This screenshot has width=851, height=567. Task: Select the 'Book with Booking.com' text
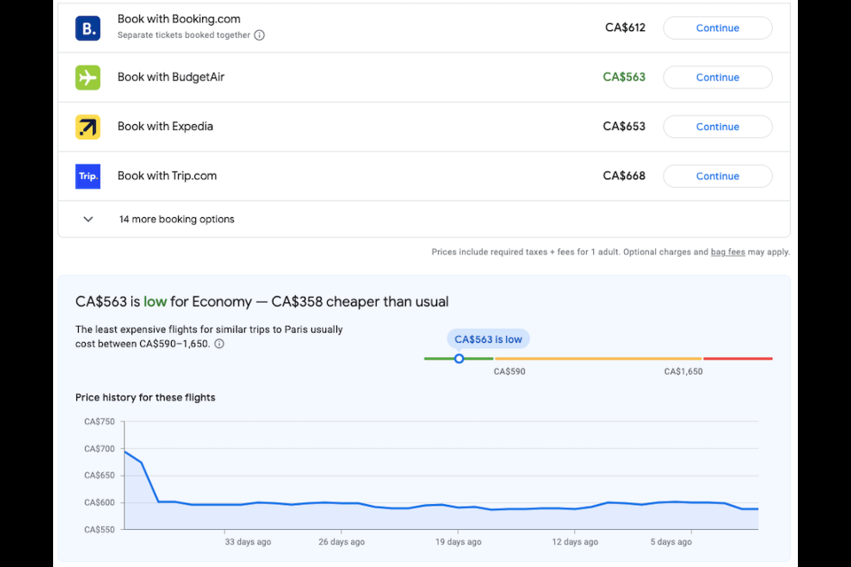click(179, 19)
